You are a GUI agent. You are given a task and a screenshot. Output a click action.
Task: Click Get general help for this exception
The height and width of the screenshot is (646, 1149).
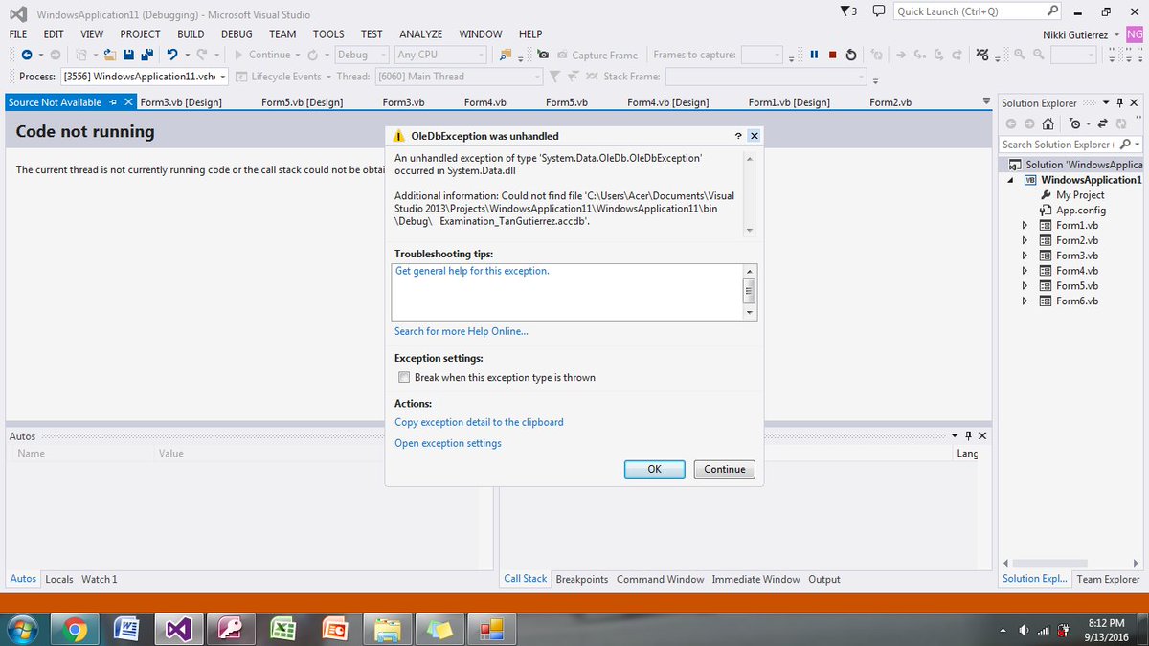click(x=472, y=271)
